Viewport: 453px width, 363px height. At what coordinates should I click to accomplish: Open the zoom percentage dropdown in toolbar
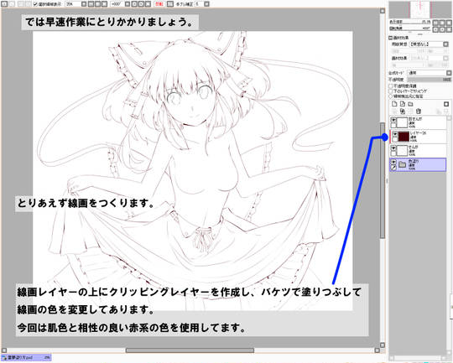(x=84, y=4)
